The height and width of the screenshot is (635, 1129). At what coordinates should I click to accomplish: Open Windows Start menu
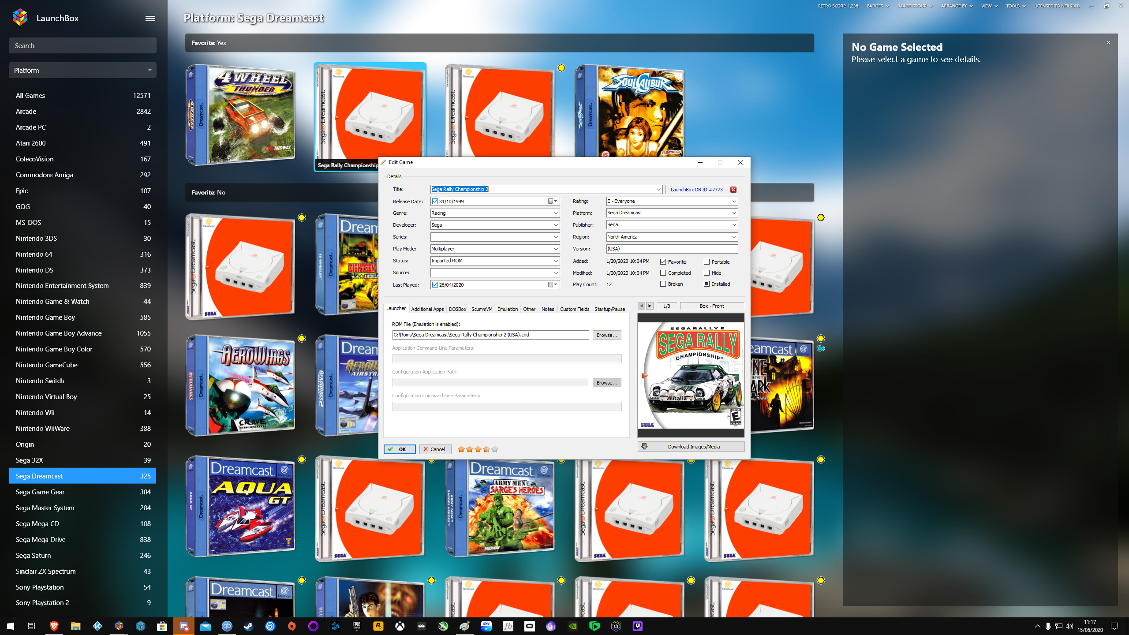coord(11,626)
